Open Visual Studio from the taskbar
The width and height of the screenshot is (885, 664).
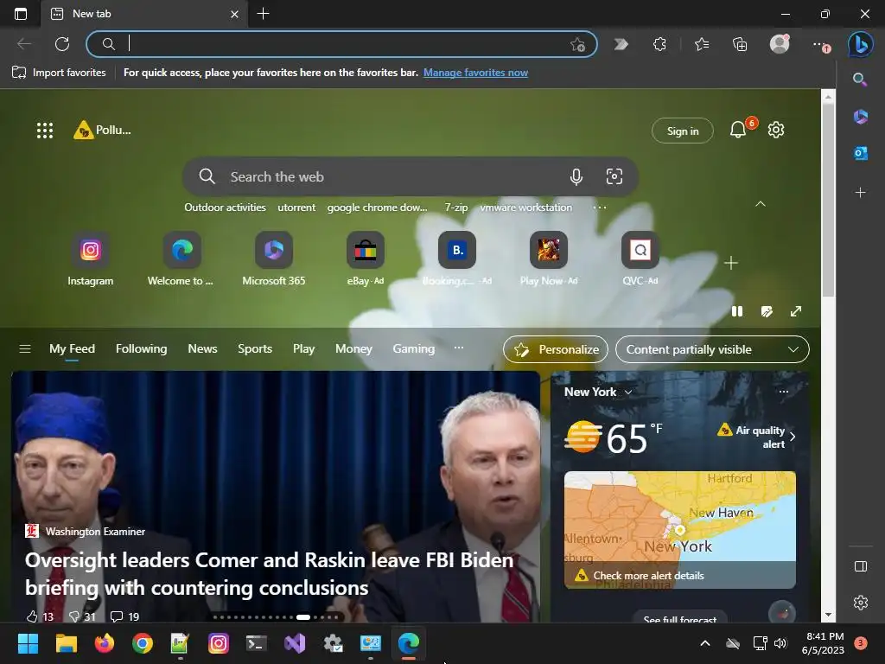tap(295, 643)
